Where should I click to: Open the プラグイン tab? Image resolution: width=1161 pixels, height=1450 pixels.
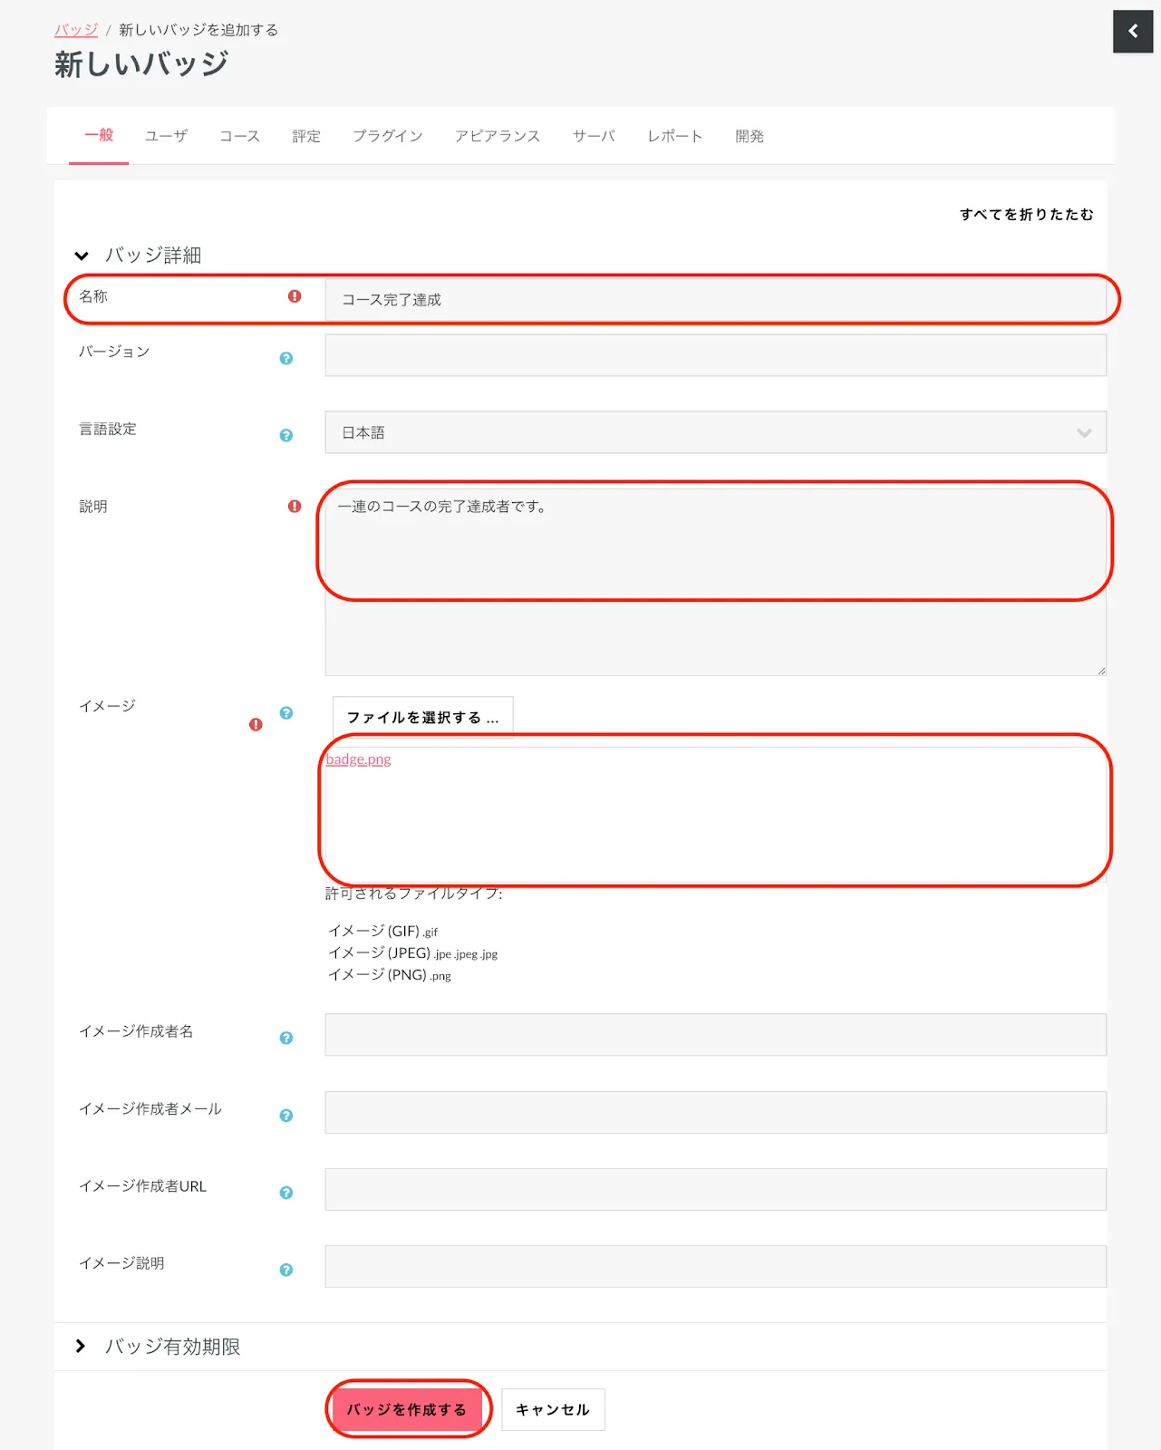point(388,136)
